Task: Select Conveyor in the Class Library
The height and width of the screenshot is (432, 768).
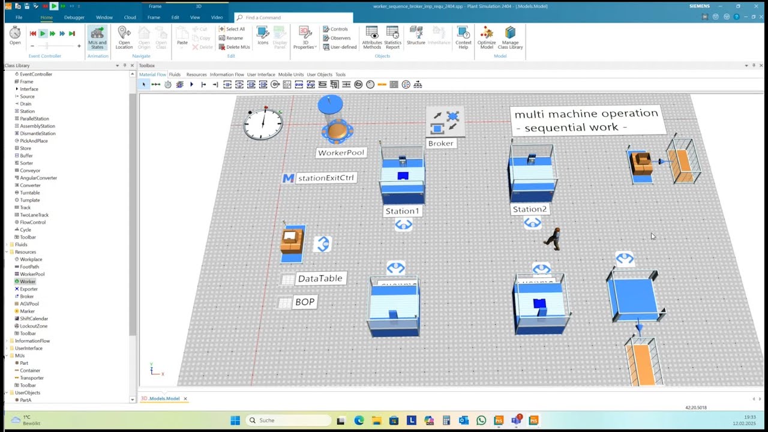Action: tap(30, 170)
